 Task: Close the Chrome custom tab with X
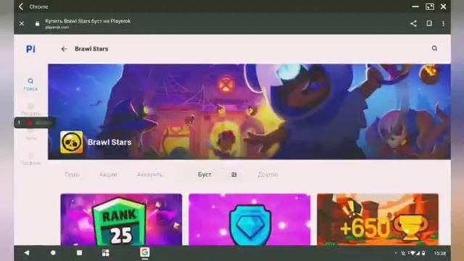tap(22, 23)
